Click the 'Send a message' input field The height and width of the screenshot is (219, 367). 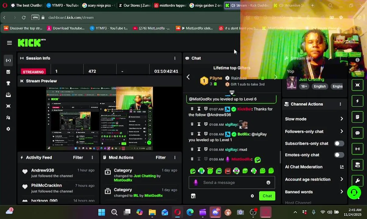232,182
